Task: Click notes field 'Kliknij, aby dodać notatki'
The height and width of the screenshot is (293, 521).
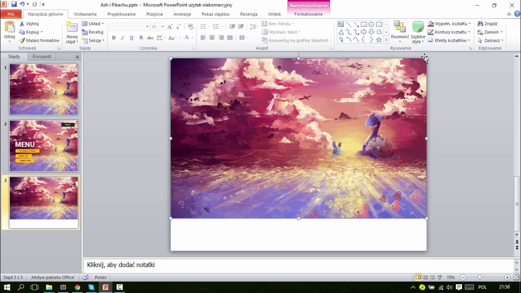Action: tap(298, 265)
